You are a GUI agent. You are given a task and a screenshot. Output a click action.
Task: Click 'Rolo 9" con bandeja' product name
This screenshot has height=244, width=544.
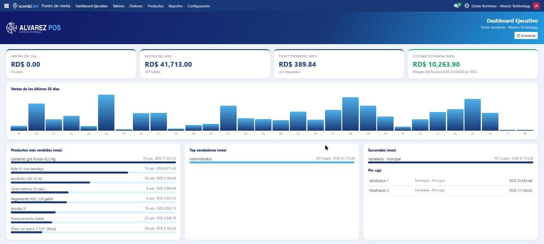click(x=27, y=168)
